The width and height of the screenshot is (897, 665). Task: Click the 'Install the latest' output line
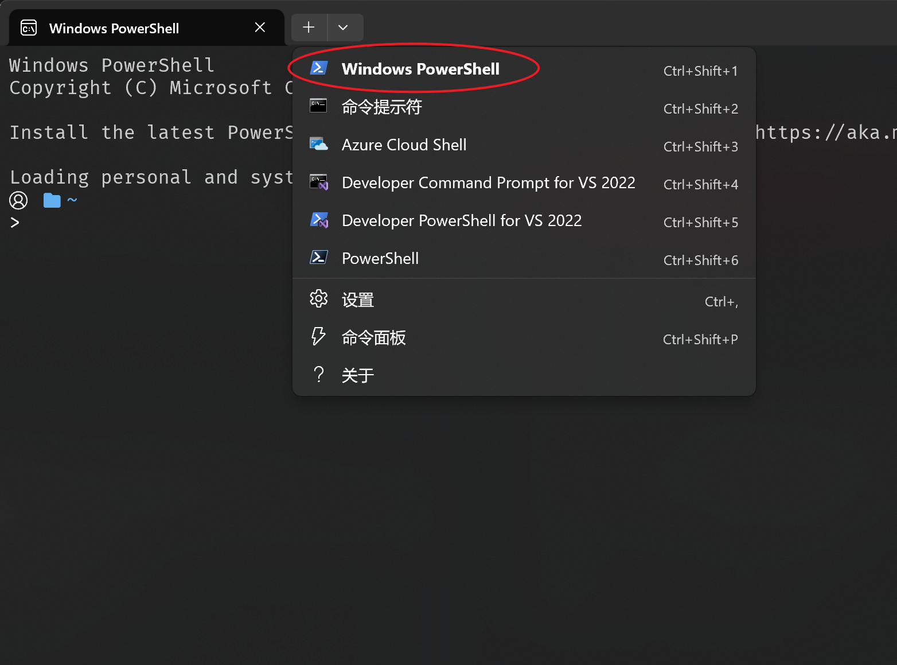click(151, 133)
